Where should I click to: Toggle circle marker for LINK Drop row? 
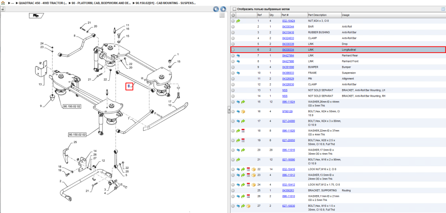(233, 44)
